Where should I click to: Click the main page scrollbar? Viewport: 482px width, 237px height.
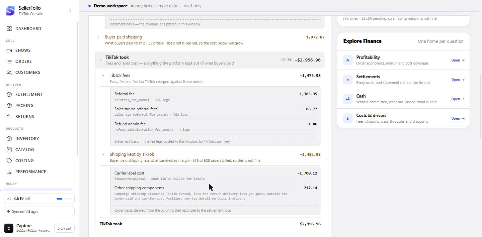[x=481, y=107]
